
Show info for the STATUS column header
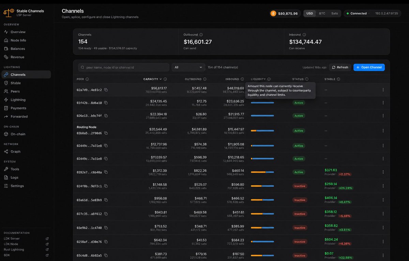307,79
